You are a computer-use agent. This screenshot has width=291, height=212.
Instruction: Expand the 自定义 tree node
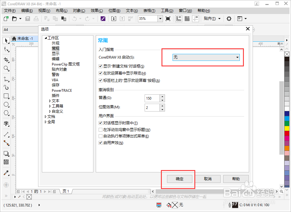point(50,111)
